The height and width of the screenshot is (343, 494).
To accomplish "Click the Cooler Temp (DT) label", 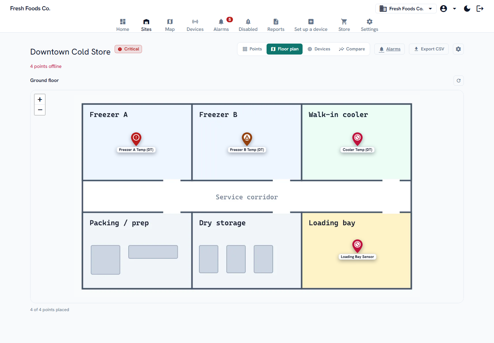I will pyautogui.click(x=357, y=150).
